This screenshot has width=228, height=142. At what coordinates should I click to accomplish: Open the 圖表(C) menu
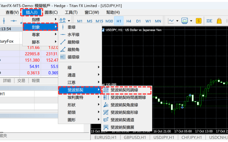(51, 12)
